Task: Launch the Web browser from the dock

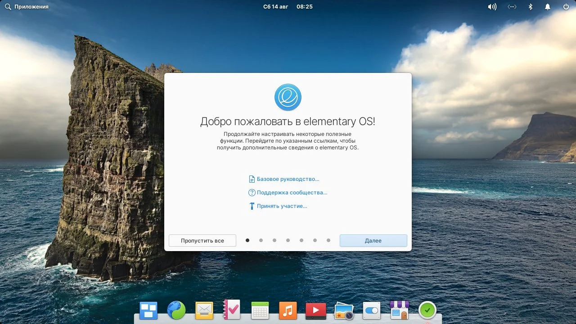Action: [x=176, y=310]
